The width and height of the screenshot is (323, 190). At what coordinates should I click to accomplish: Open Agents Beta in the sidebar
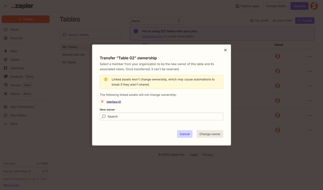(17, 94)
